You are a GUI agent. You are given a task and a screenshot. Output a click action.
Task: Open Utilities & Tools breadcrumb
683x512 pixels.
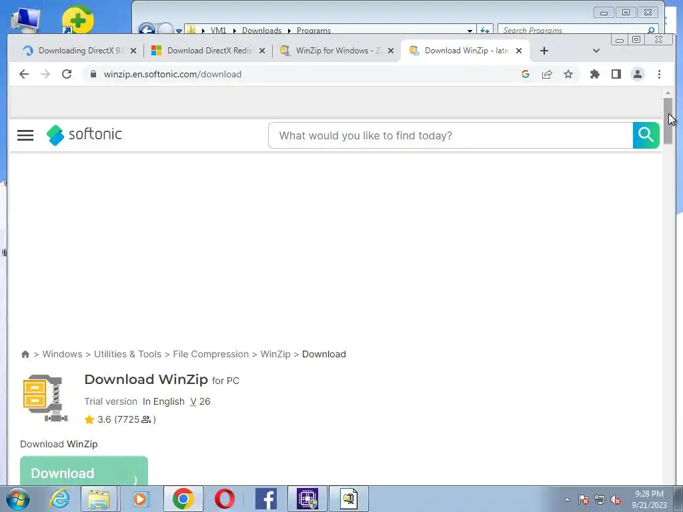click(x=127, y=354)
